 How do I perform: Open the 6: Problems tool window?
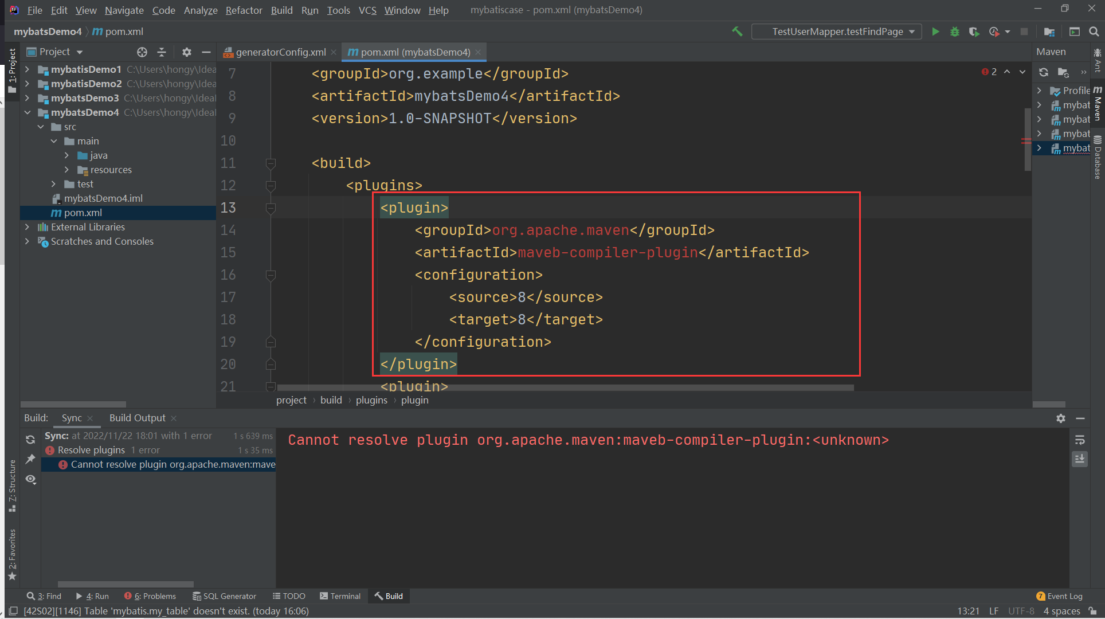click(150, 596)
